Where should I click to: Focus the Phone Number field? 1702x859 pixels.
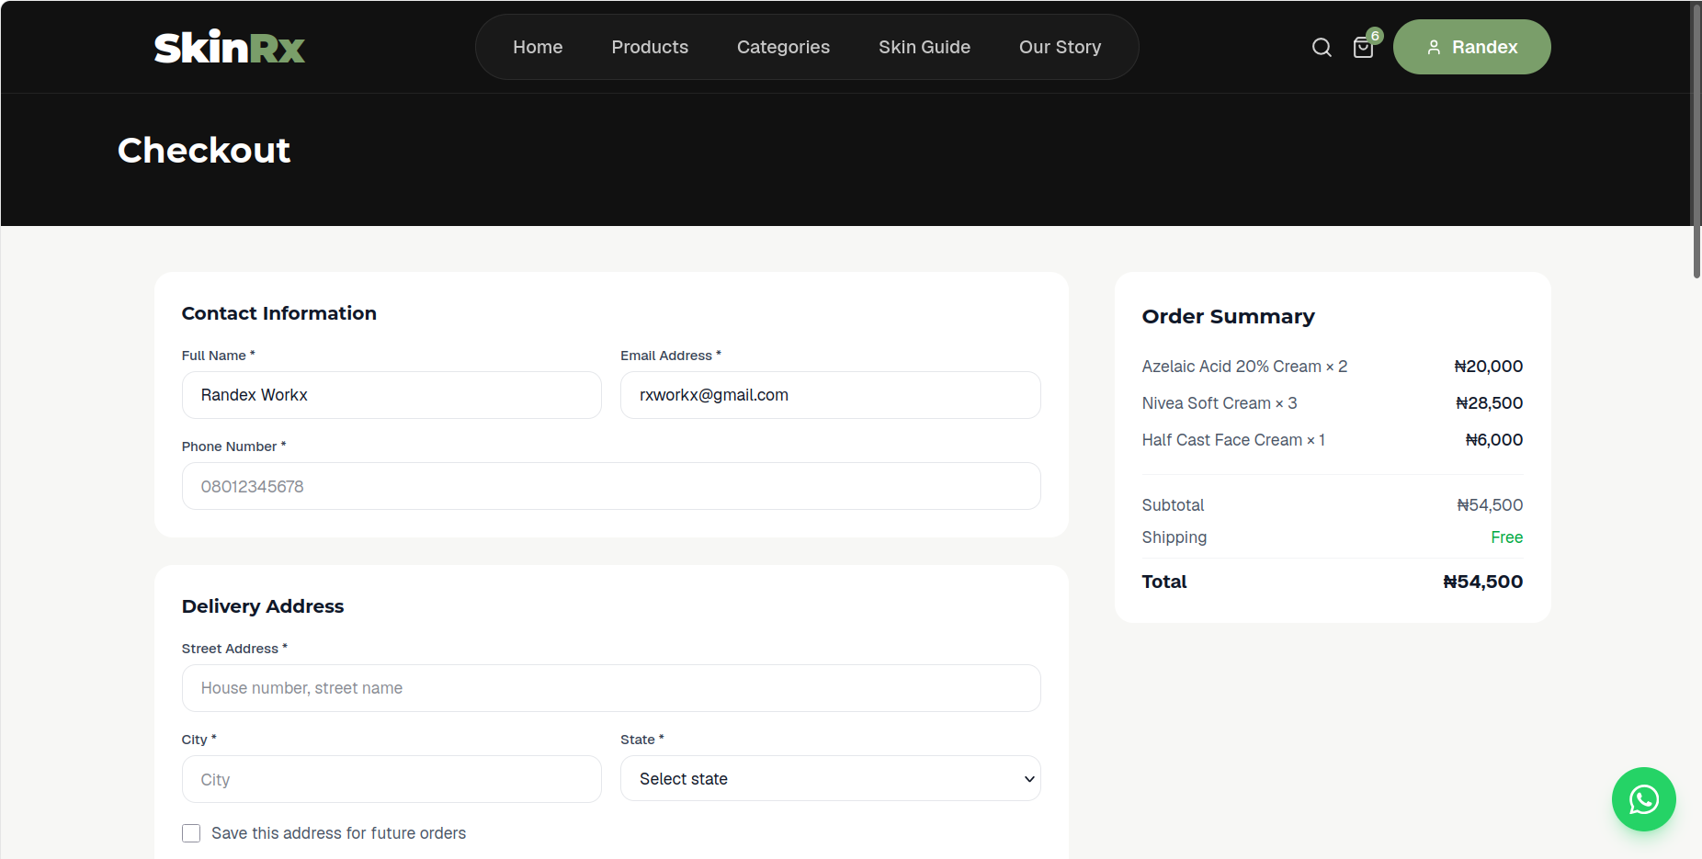pyautogui.click(x=611, y=486)
